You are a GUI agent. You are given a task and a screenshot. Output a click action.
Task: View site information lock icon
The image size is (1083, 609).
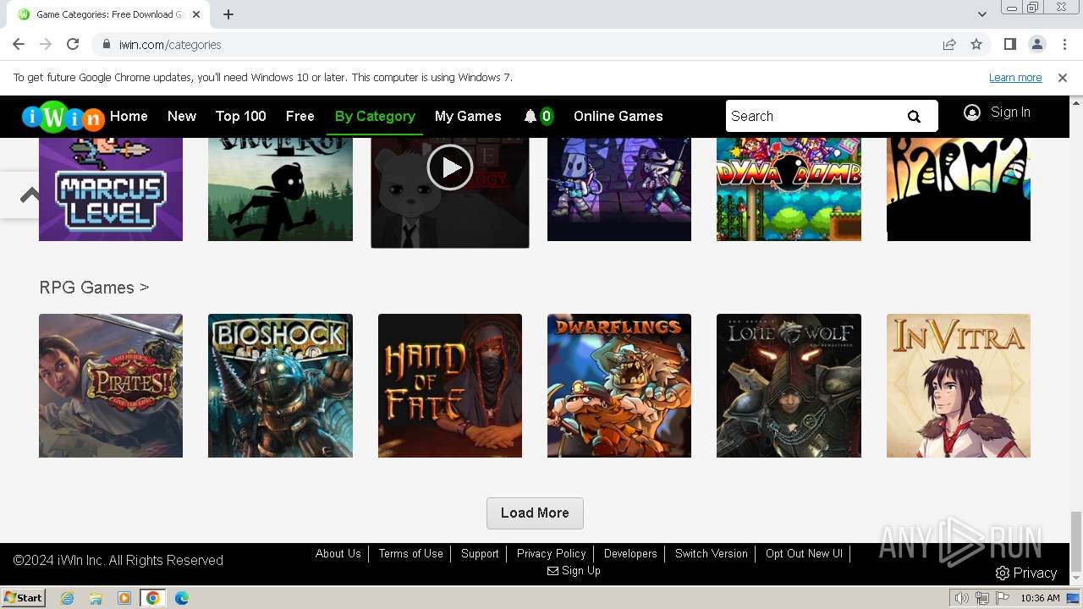[x=106, y=44]
